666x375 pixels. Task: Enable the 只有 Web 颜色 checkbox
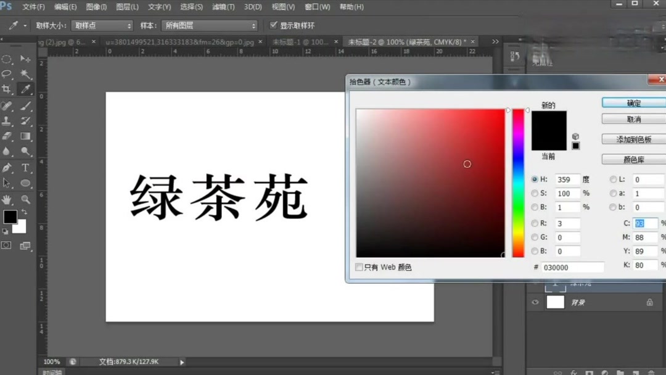pyautogui.click(x=359, y=267)
